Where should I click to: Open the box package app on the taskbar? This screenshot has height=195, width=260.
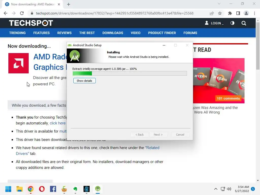tap(64, 189)
